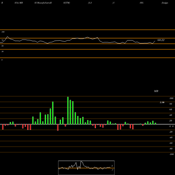175x175 pixels.
Task: Click the RSI axis label 30
Action: 2,51
